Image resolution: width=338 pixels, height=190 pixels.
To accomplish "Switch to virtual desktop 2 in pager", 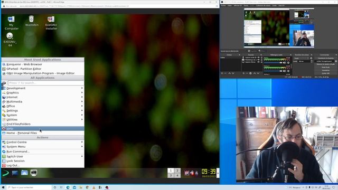I will (177, 170).
